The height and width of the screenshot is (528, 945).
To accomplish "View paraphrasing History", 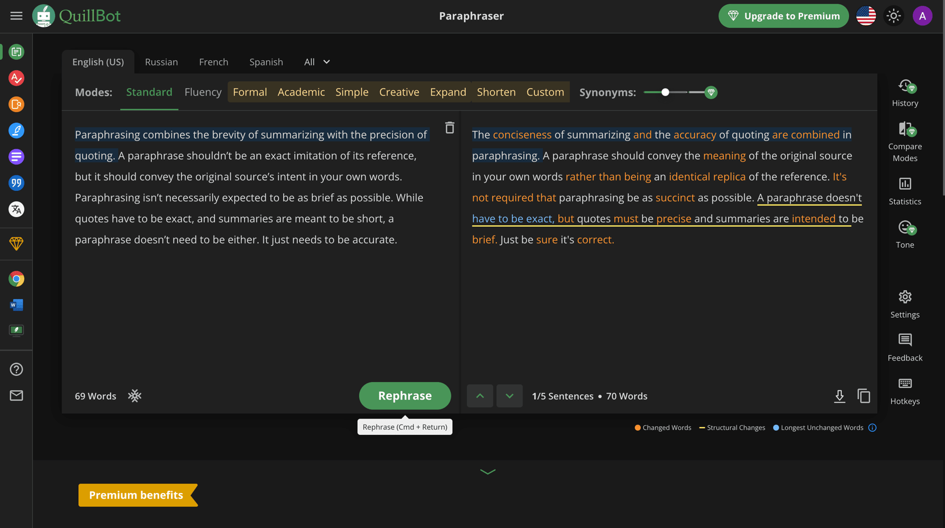I will 905,92.
